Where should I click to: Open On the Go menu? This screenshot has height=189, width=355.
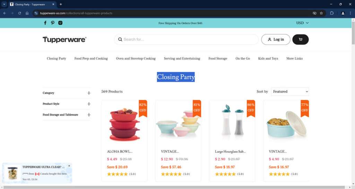point(243,58)
